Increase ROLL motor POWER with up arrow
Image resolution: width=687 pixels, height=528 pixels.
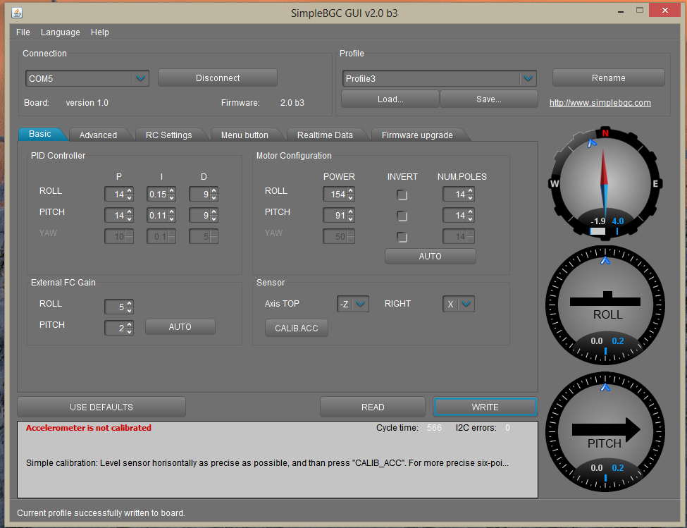pos(350,190)
